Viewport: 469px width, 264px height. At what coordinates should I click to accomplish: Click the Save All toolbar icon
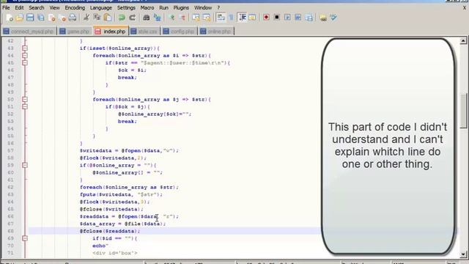pos(41,18)
